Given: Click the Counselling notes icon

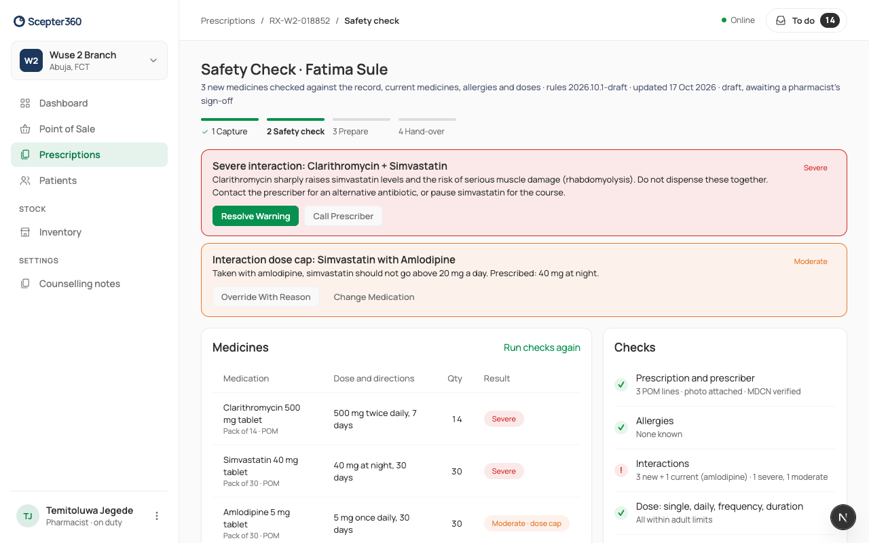Looking at the screenshot, I should click(25, 284).
